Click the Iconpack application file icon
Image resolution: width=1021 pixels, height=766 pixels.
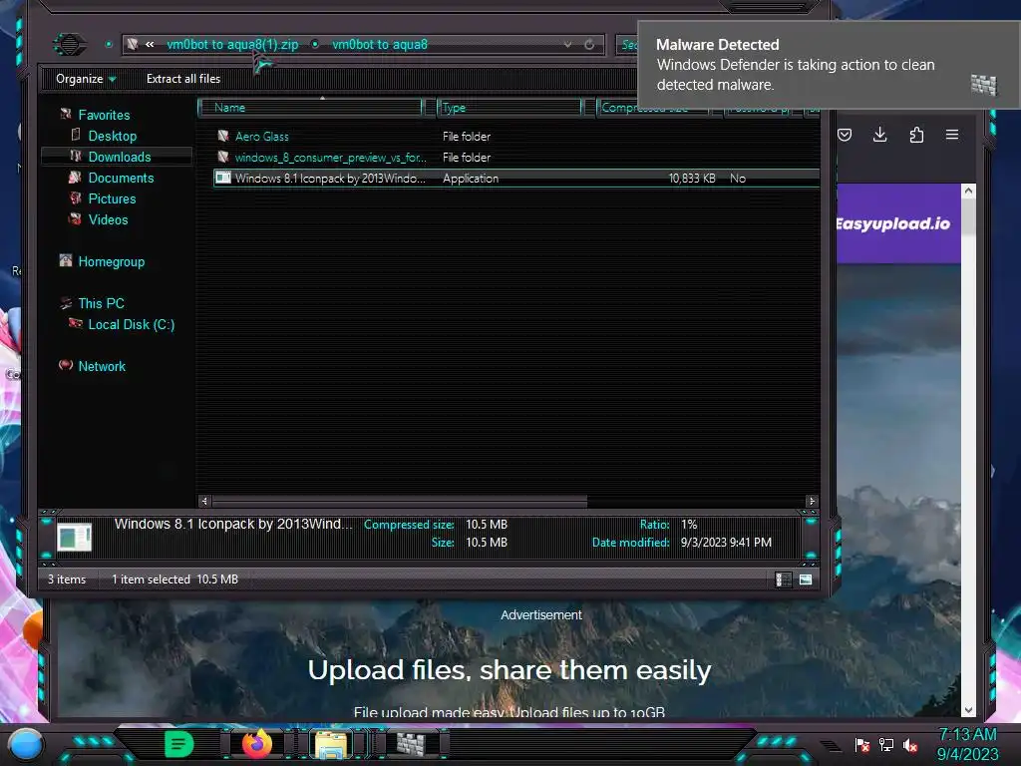[x=223, y=178]
